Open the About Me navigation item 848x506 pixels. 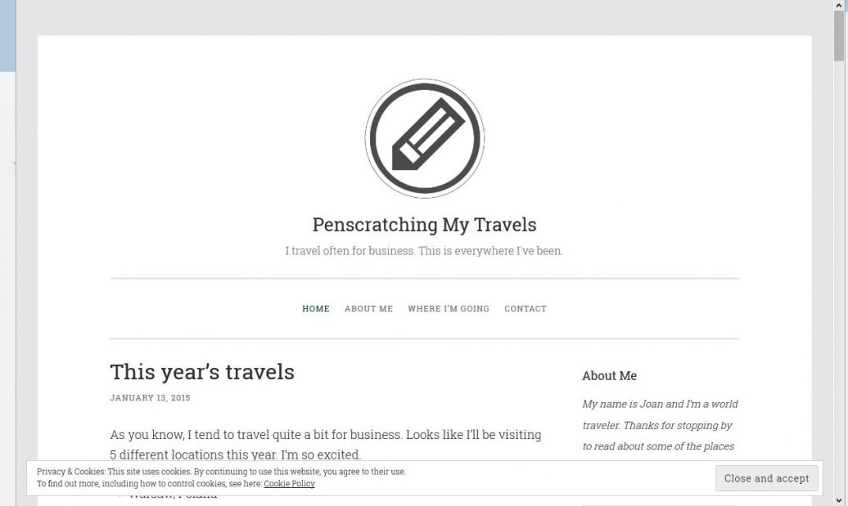point(368,309)
